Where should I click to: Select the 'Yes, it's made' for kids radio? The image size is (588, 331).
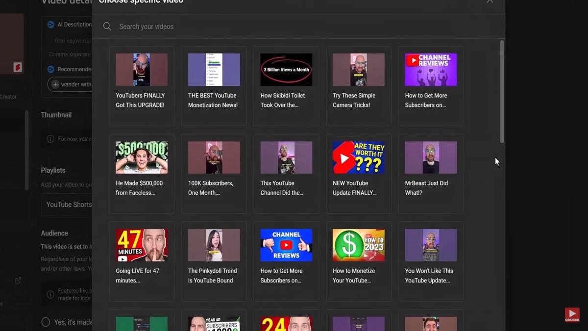[x=46, y=322]
